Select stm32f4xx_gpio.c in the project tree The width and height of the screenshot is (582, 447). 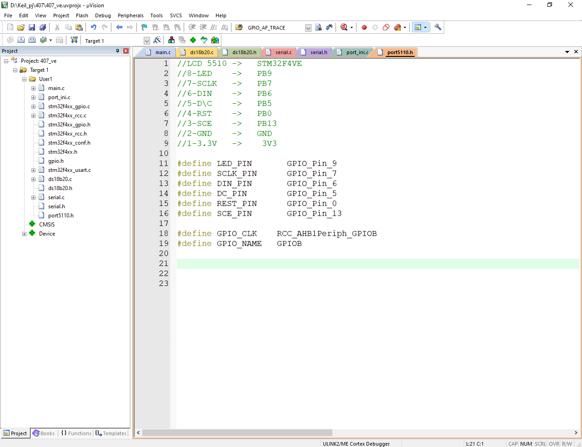[69, 106]
